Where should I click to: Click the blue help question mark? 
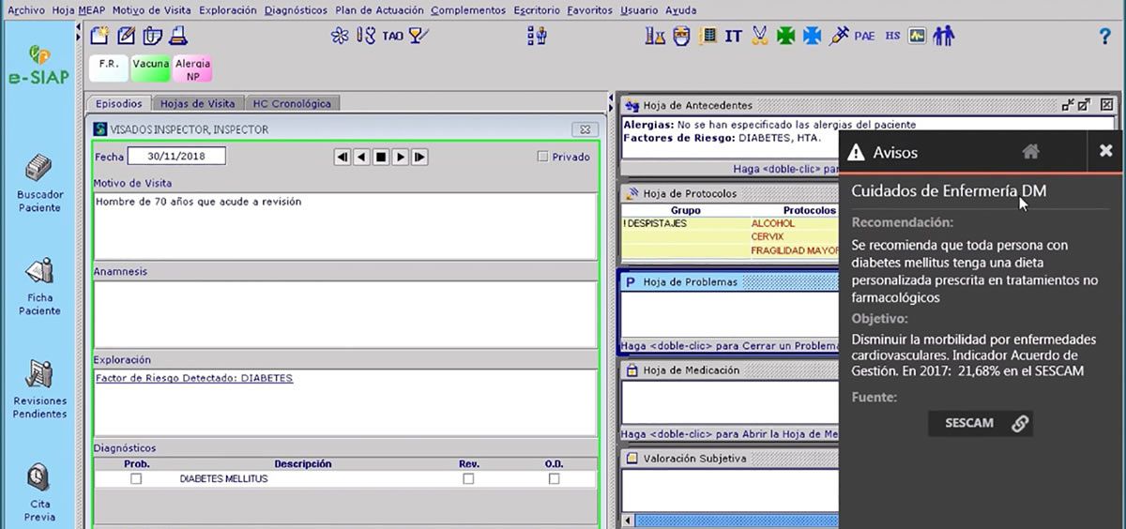point(1104,37)
